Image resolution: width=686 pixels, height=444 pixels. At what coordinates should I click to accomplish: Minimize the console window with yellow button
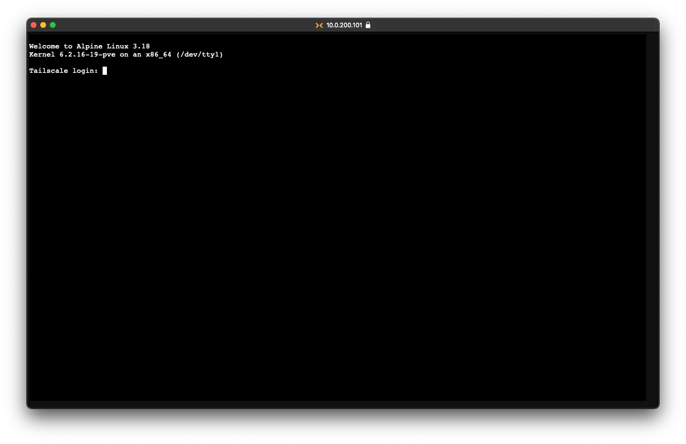43,25
